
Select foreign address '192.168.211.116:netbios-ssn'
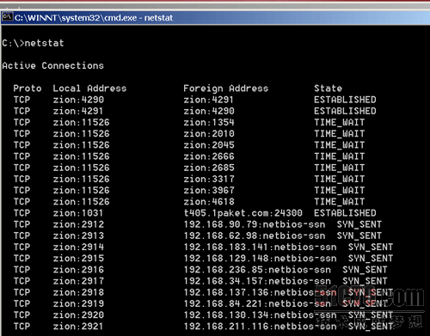coord(260,327)
